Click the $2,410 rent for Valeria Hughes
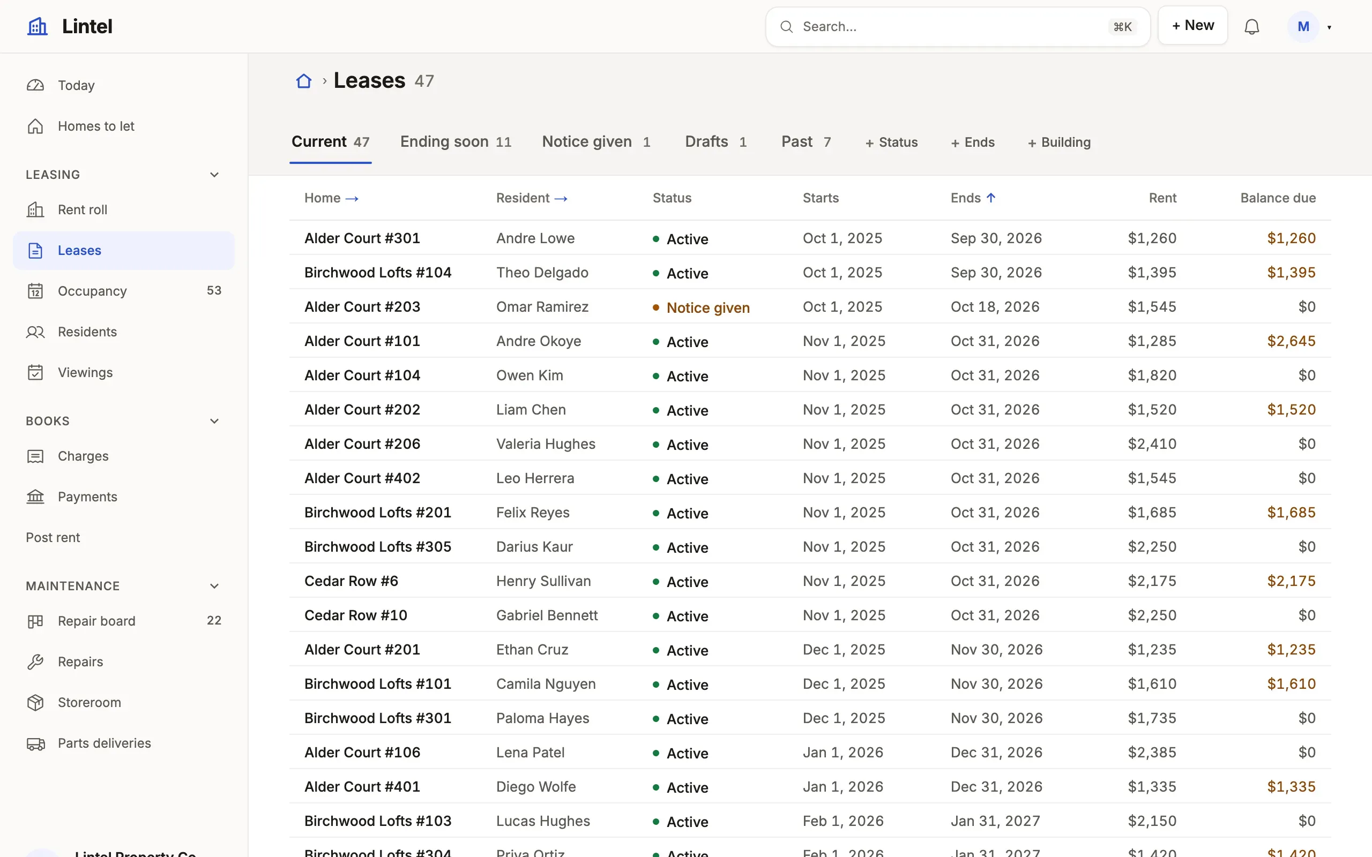 (x=1152, y=444)
